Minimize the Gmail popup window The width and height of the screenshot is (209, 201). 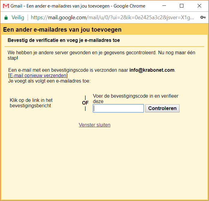pyautogui.click(x=164, y=6)
